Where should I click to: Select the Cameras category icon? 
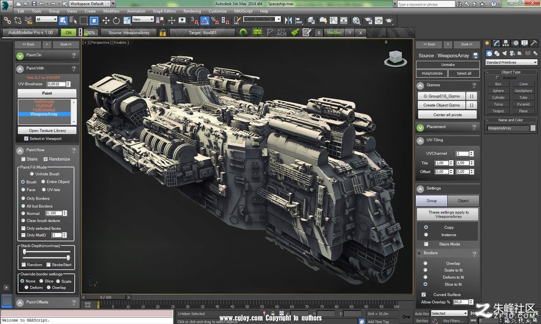512,54
